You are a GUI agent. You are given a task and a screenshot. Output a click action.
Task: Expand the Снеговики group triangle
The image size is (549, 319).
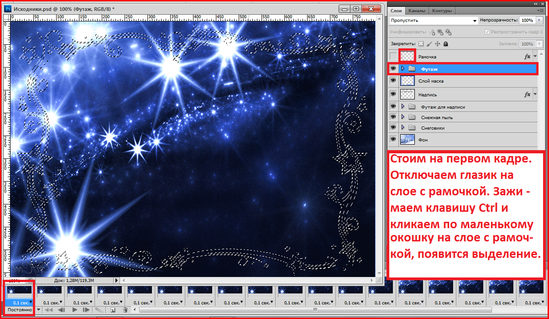[x=403, y=128]
